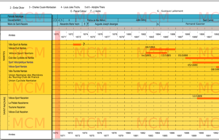This screenshot has width=219, height=140.
Task: Select the Patrice de Mac Mahon cell
Action: tap(96, 20)
